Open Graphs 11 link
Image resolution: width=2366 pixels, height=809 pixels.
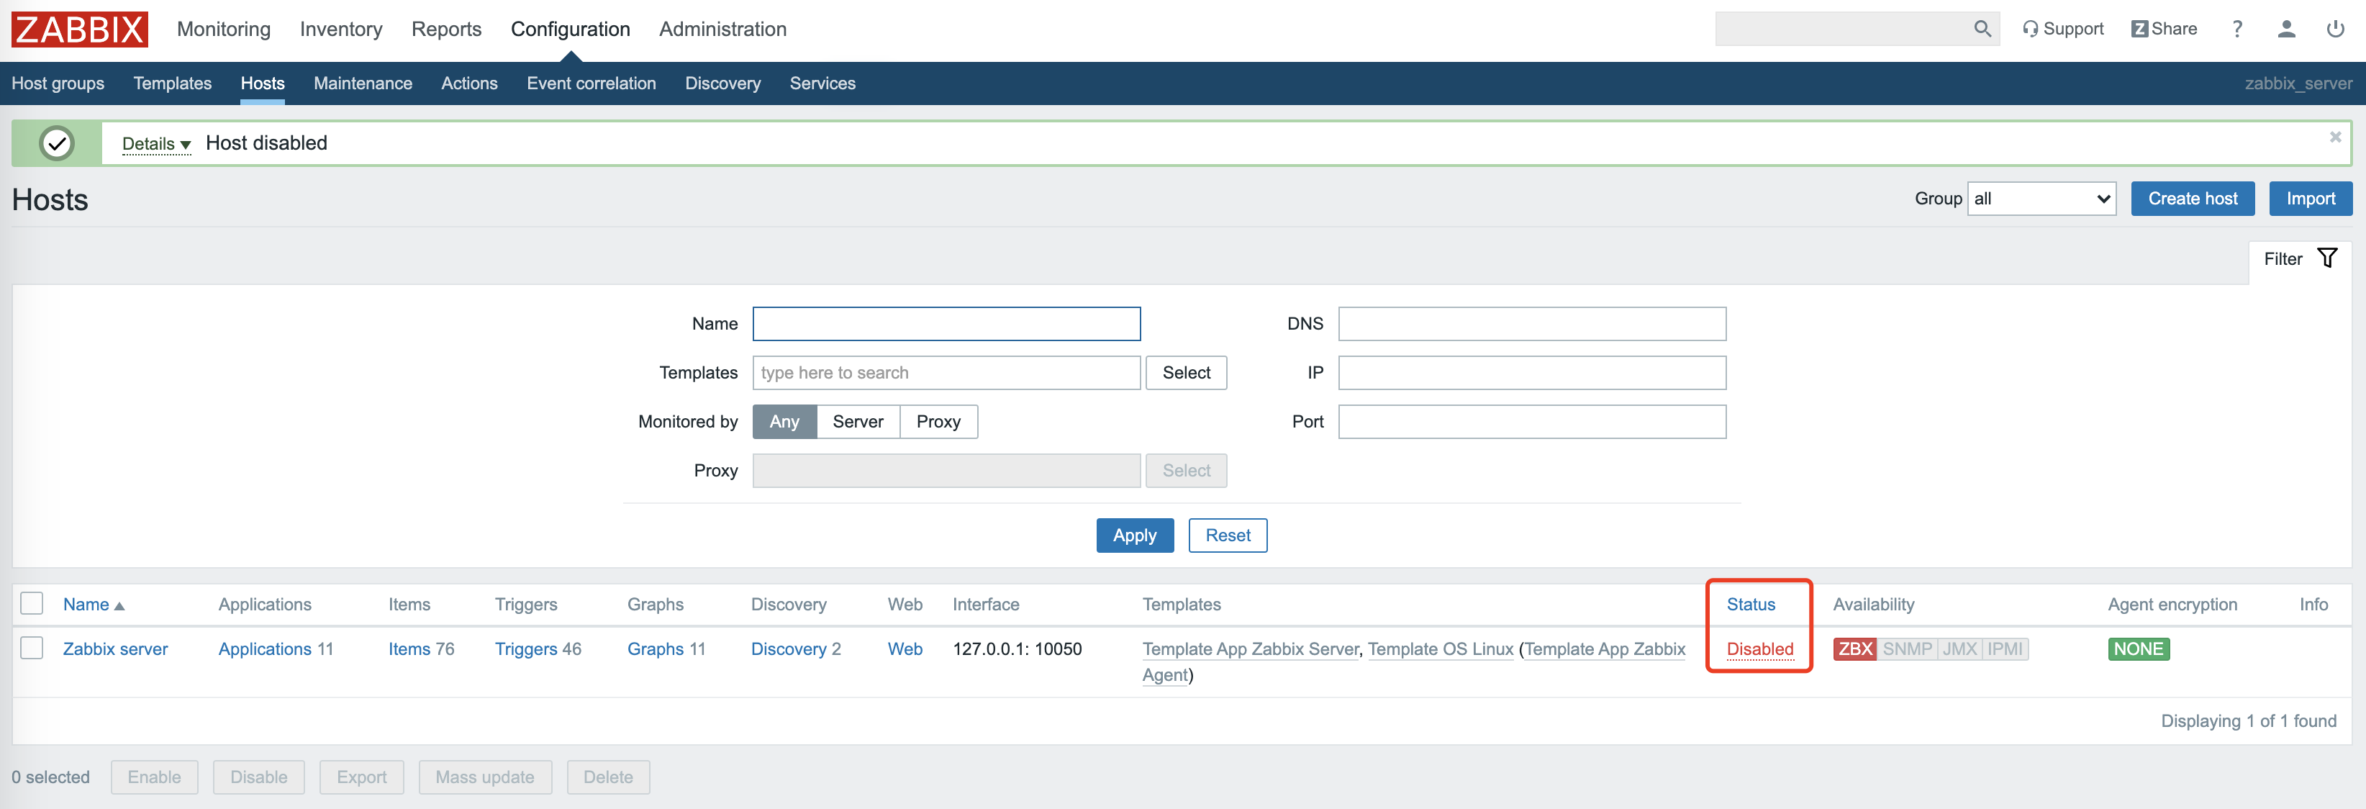coord(656,649)
